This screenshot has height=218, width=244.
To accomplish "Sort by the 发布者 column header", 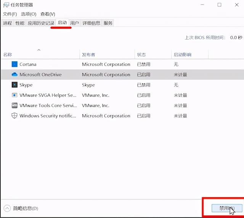I will point(107,54).
